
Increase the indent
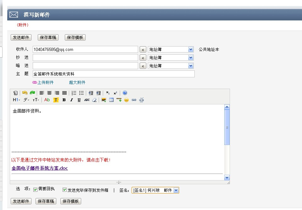pos(91,93)
